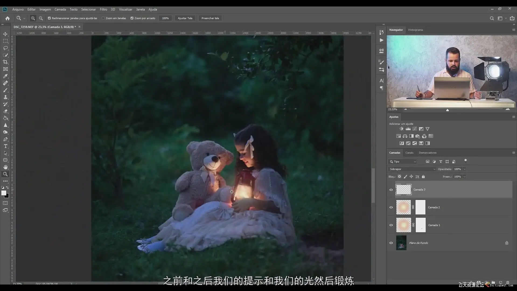Select the Eyedropper tool
This screenshot has height=291, width=517.
click(x=5, y=76)
